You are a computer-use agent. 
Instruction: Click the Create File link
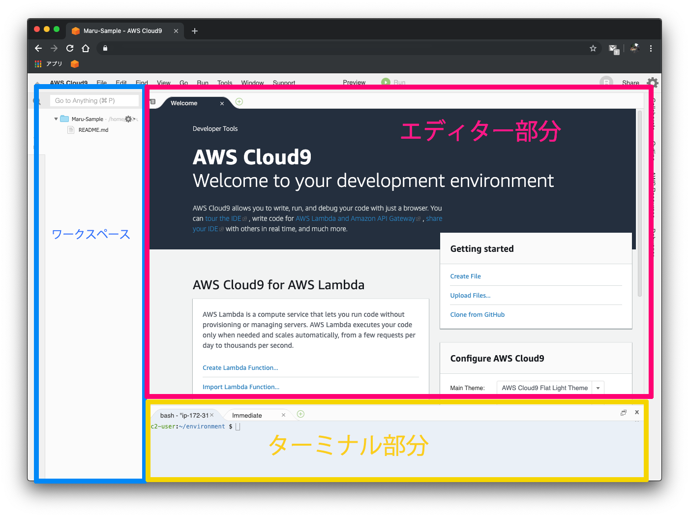tap(465, 276)
